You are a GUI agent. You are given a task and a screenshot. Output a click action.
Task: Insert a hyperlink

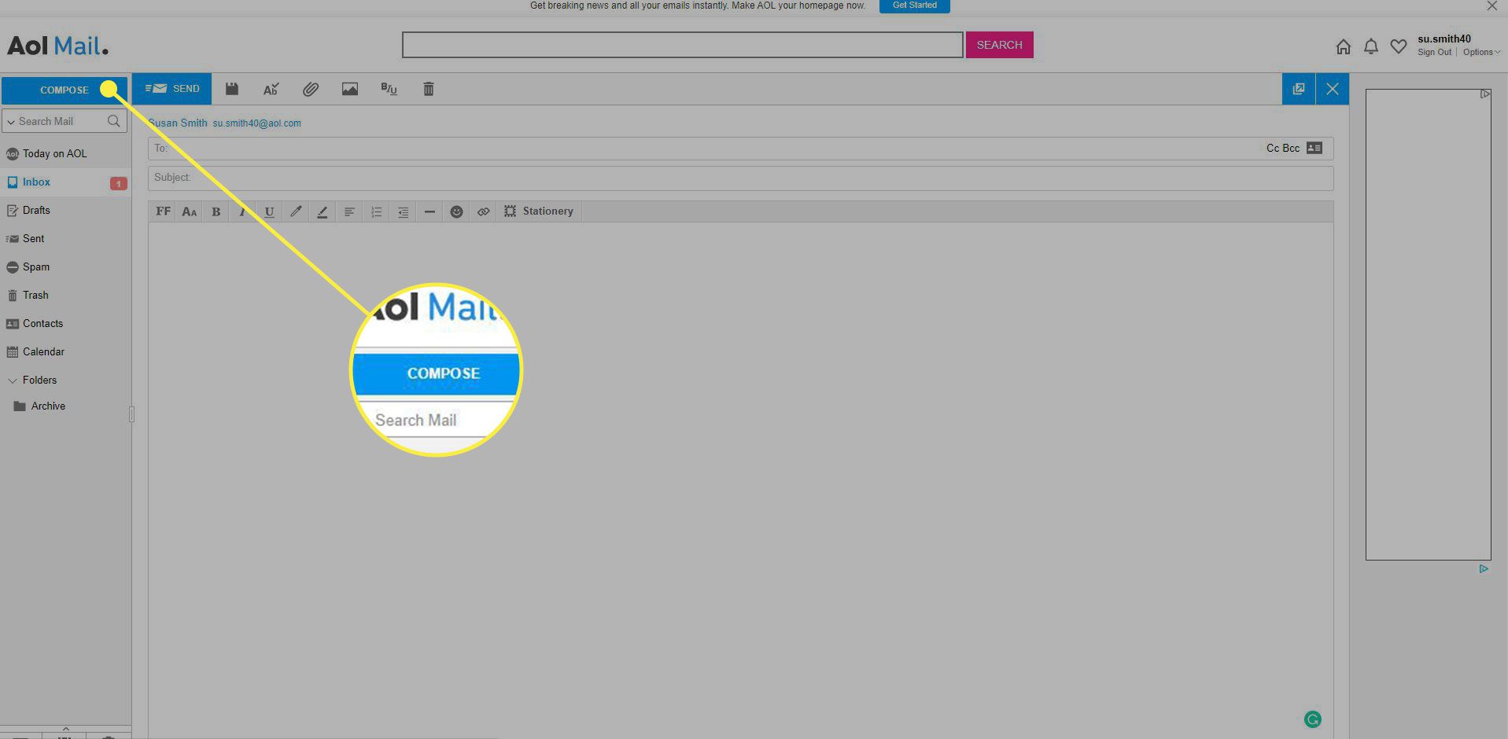[483, 211]
